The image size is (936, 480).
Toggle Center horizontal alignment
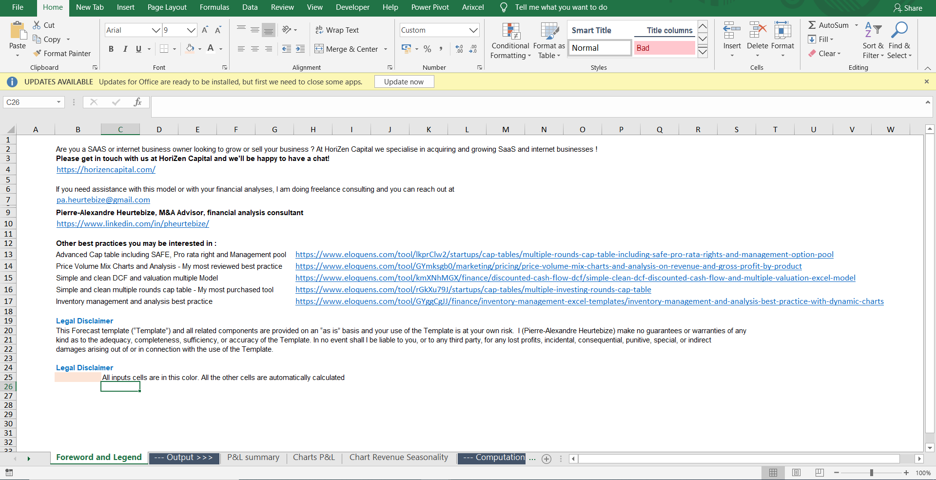click(x=254, y=49)
